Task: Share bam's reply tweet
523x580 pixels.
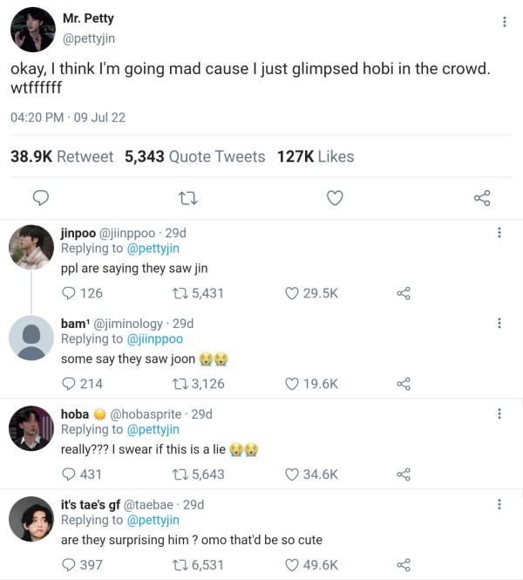Action: [x=403, y=384]
